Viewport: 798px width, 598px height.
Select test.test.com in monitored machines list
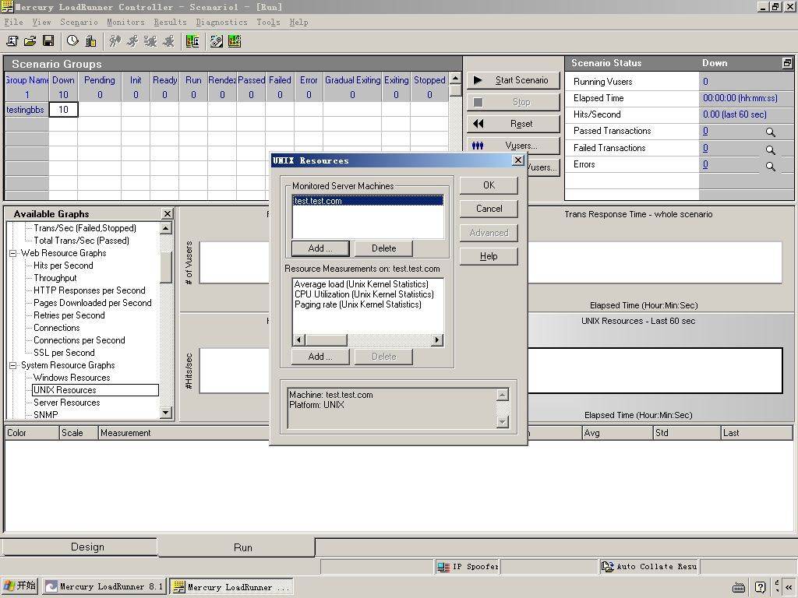click(x=368, y=201)
